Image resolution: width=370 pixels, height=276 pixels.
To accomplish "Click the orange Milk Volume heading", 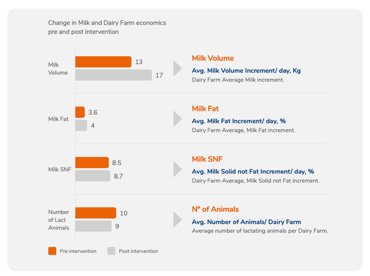I will pyautogui.click(x=212, y=59).
